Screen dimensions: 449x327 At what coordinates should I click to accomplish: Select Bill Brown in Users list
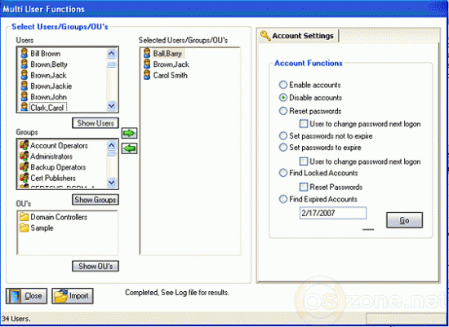pyautogui.click(x=46, y=54)
